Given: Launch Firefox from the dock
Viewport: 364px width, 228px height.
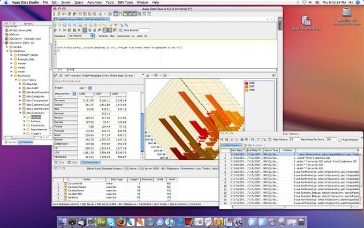Looking at the screenshot, I should click(121, 222).
